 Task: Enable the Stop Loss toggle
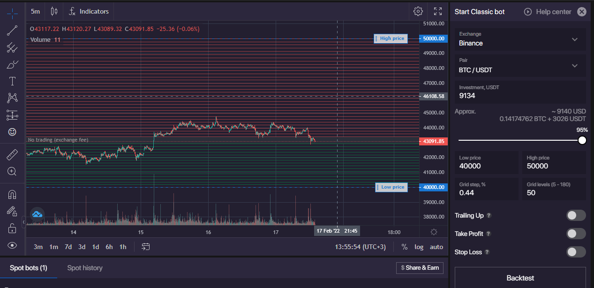[x=576, y=252]
